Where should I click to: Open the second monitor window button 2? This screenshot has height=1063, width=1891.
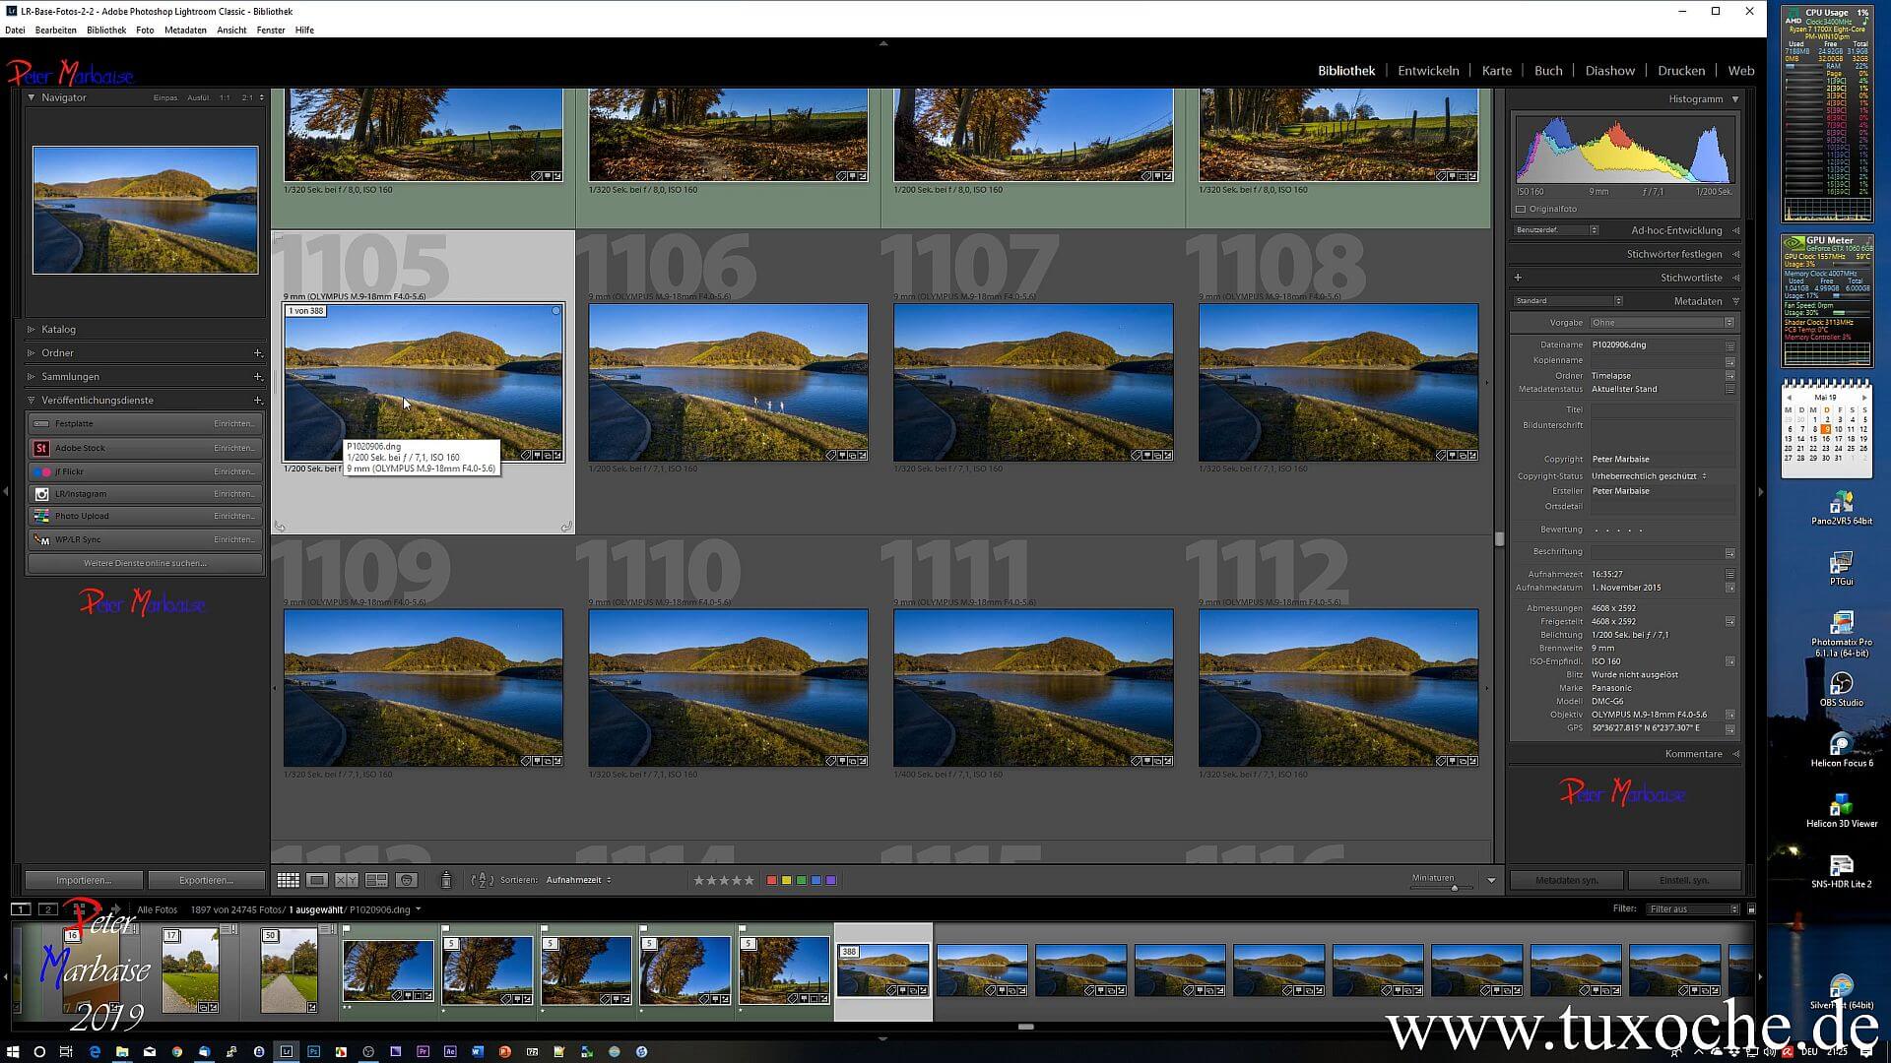(x=47, y=909)
